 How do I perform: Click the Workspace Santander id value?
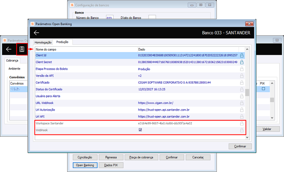[x=165, y=123]
